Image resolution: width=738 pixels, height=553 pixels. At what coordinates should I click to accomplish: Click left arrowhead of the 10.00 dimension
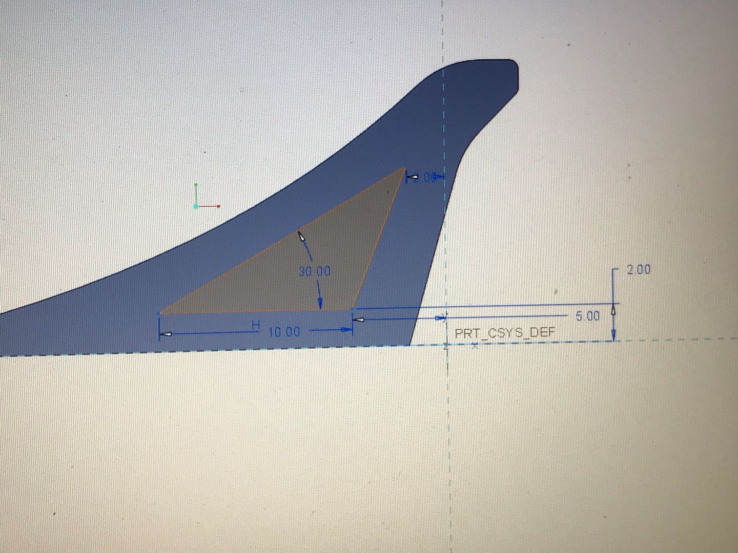[x=166, y=334]
